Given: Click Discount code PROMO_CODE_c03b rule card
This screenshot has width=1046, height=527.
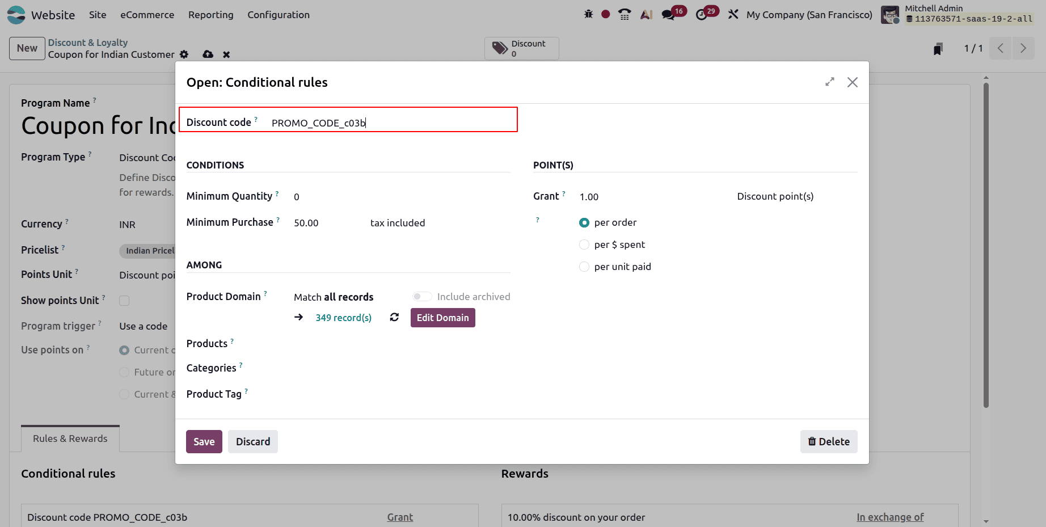Looking at the screenshot, I should tap(107, 517).
